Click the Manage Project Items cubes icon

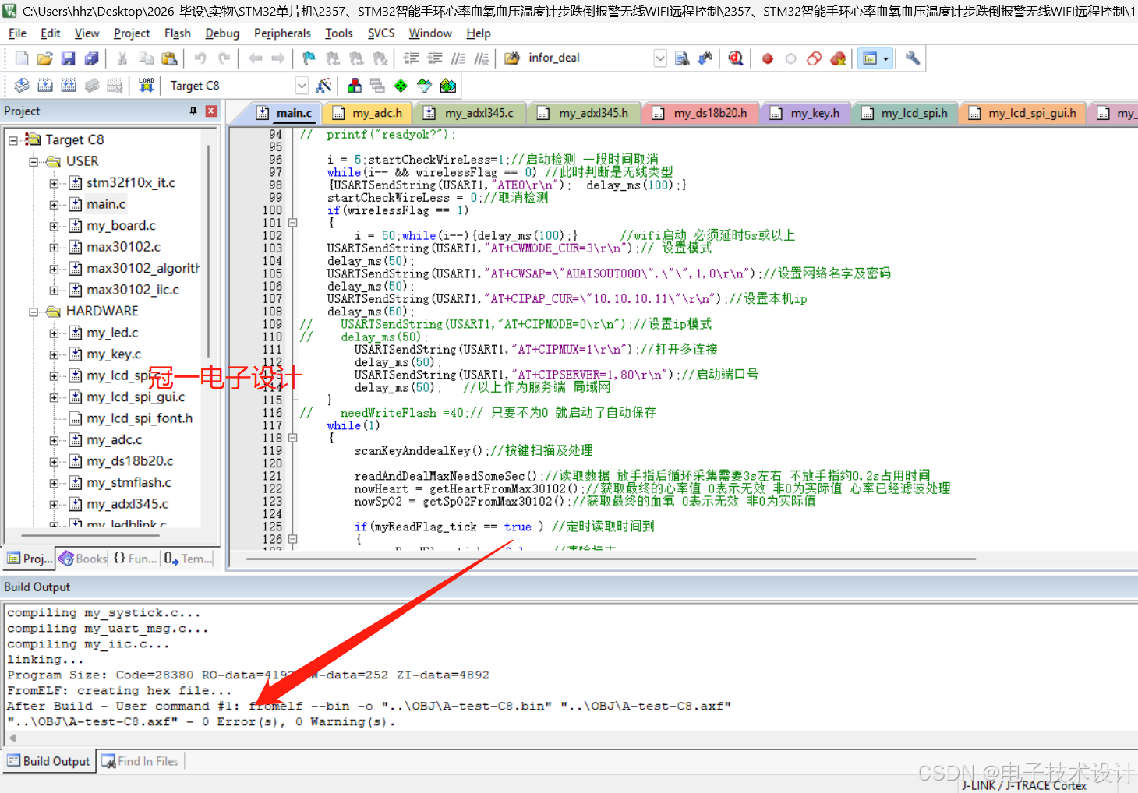pyautogui.click(x=355, y=86)
